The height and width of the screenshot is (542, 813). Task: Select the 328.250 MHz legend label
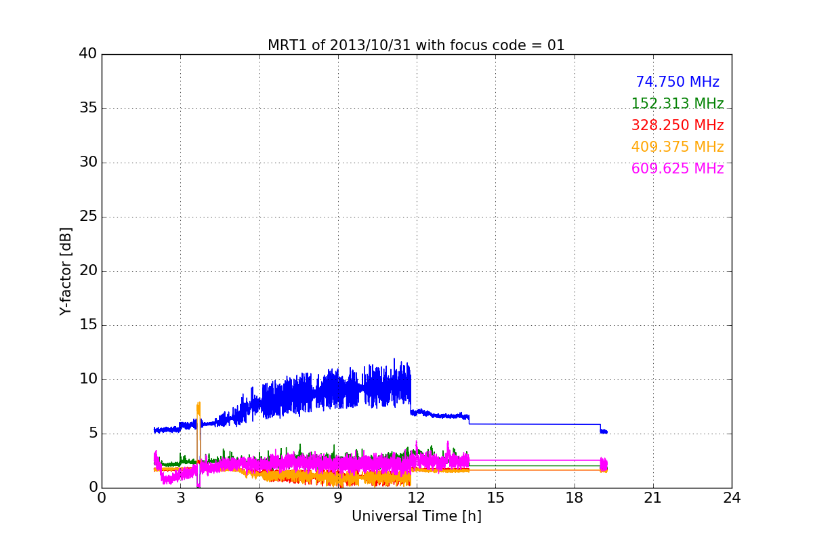[x=677, y=125]
